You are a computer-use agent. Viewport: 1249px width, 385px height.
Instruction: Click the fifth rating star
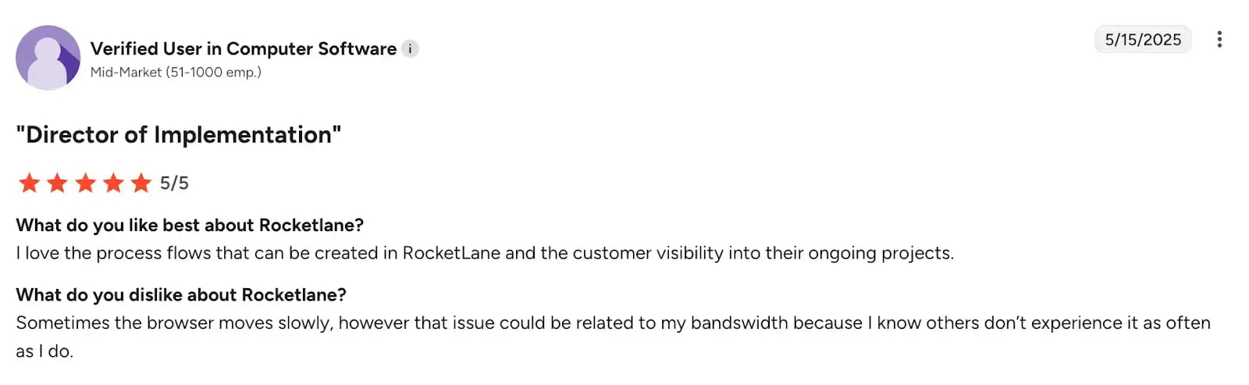coord(141,184)
